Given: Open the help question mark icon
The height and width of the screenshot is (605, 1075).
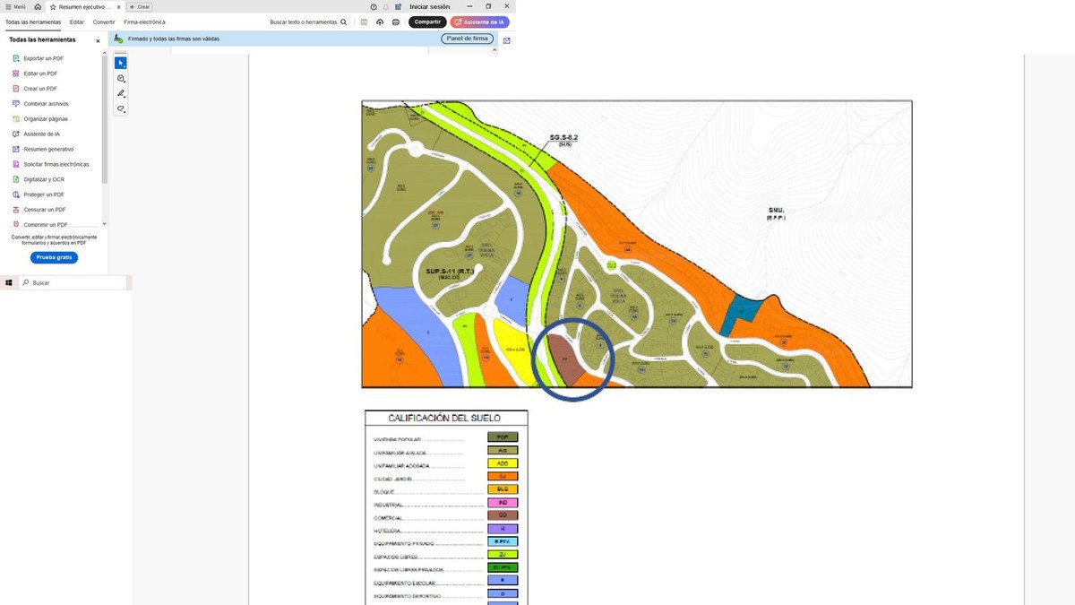Looking at the screenshot, I should 374,6.
